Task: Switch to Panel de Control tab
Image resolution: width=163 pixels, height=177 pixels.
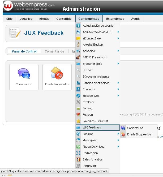Action: pyautogui.click(x=24, y=51)
